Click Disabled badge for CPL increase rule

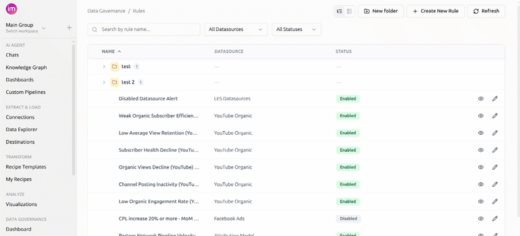coord(348,218)
